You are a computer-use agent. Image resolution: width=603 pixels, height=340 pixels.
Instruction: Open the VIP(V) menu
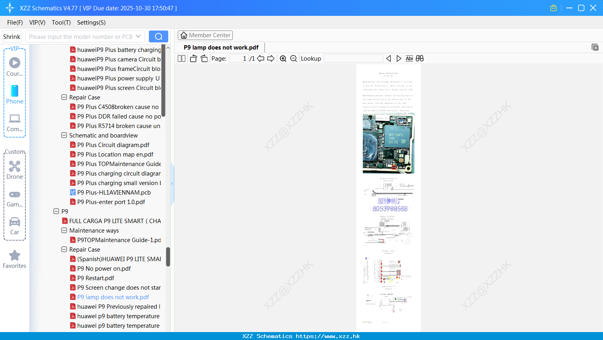tap(37, 23)
